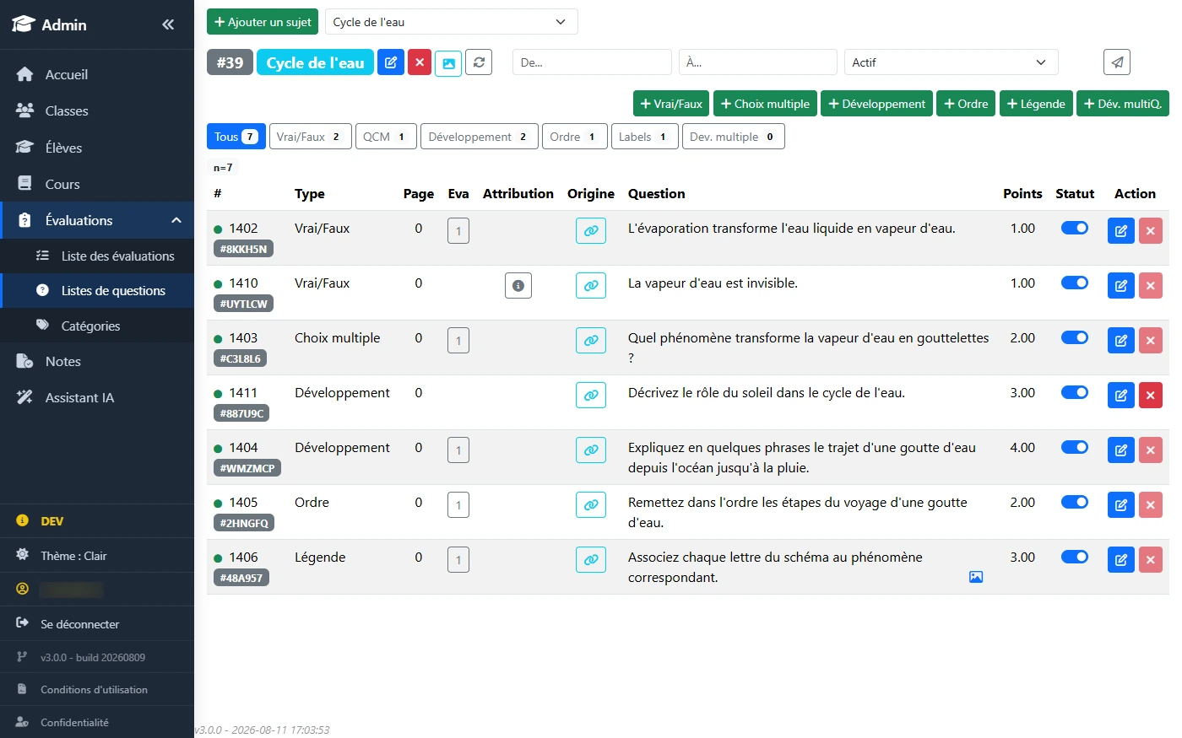The image size is (1182, 738).
Task: Open origin link icon for question 1405
Action: (x=591, y=504)
